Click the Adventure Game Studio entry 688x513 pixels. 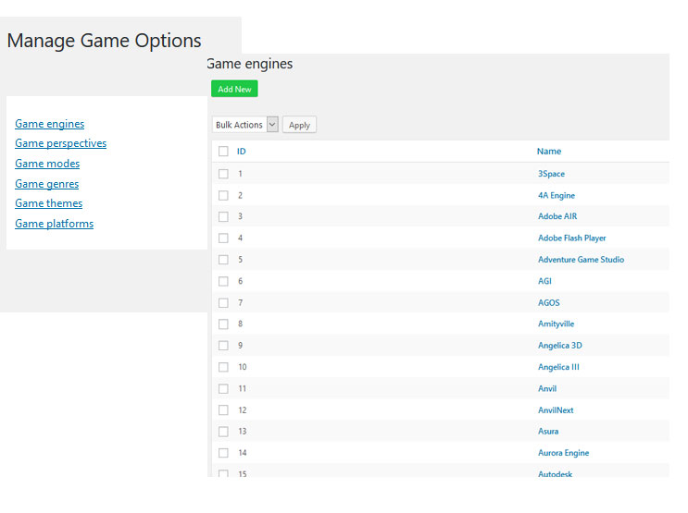pos(581,260)
